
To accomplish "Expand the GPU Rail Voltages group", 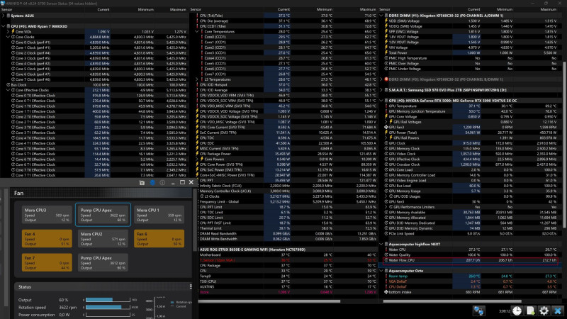I will click(386, 122).
